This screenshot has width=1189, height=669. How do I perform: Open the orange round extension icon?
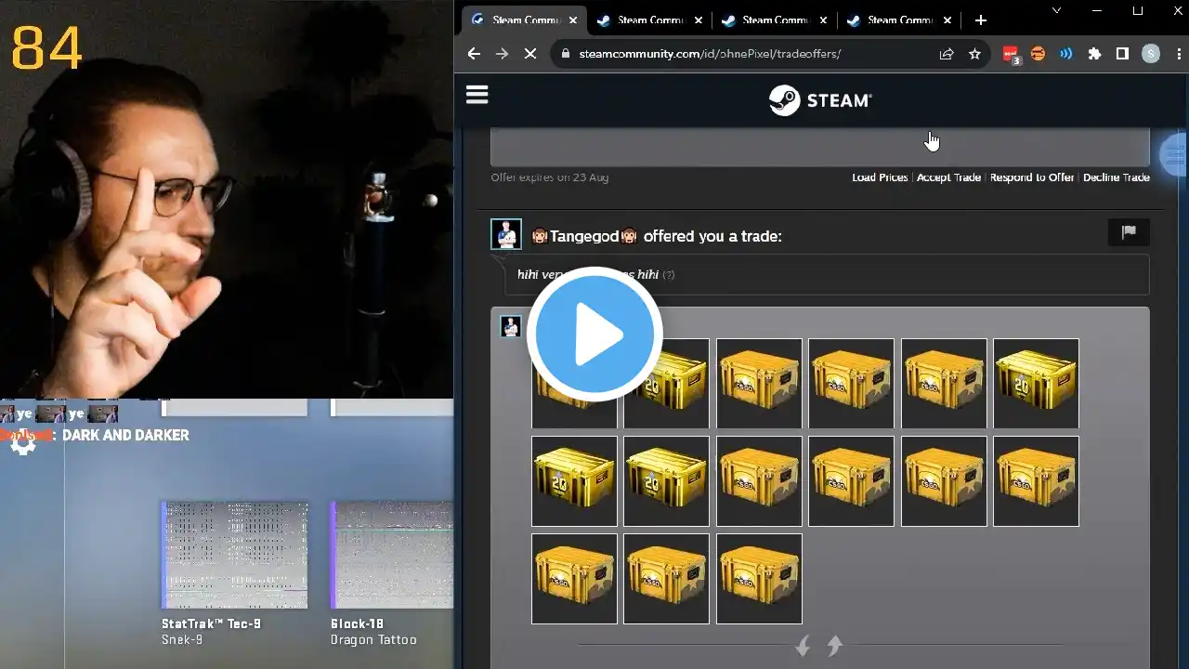(x=1039, y=54)
